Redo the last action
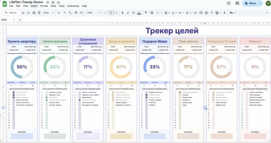Viewport: 271px width, 143px height. coord(28,13)
